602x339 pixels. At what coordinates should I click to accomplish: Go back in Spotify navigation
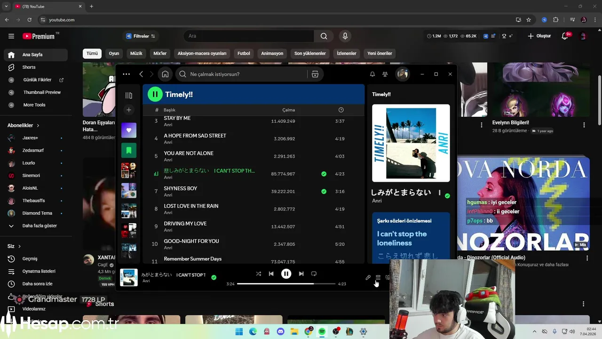pos(141,74)
